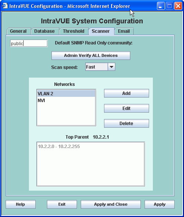Click Apply and Close
Image resolution: width=184 pixels, height=217 pixels.
[x=111, y=204]
